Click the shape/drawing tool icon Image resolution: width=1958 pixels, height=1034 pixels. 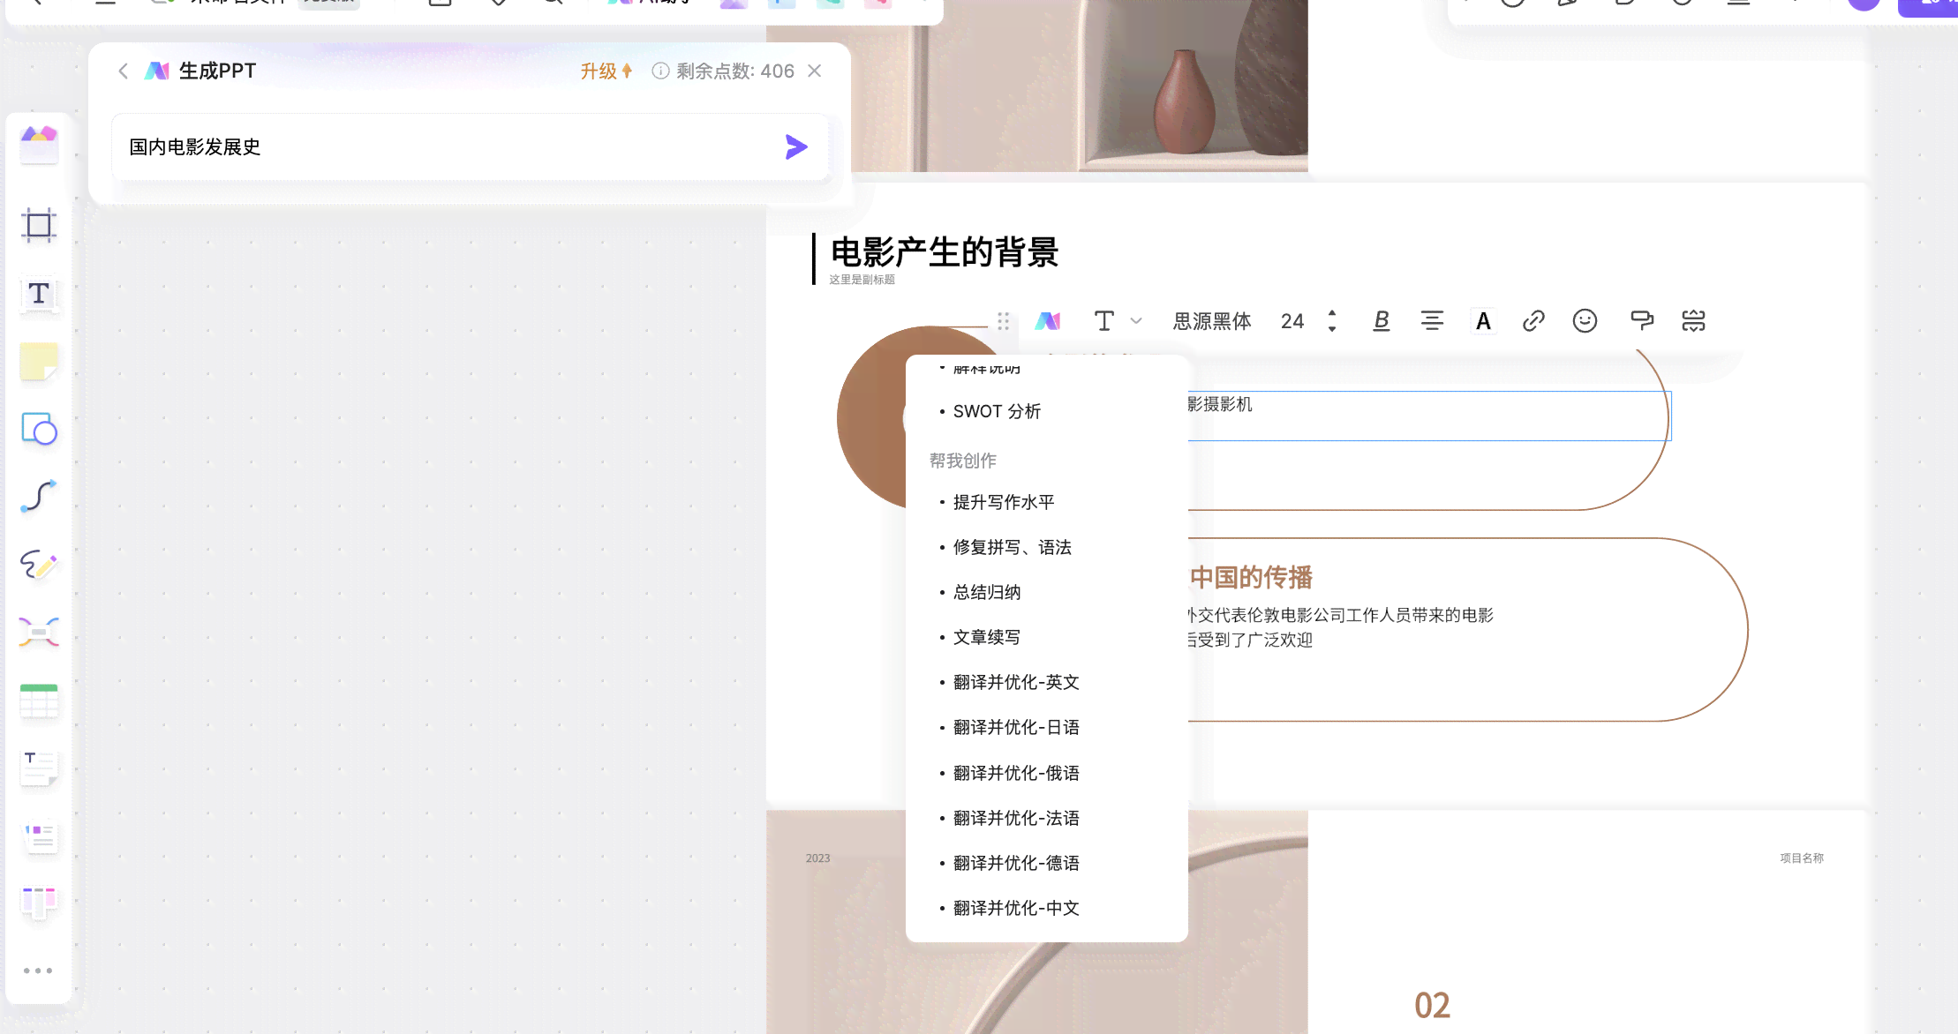[x=38, y=430]
